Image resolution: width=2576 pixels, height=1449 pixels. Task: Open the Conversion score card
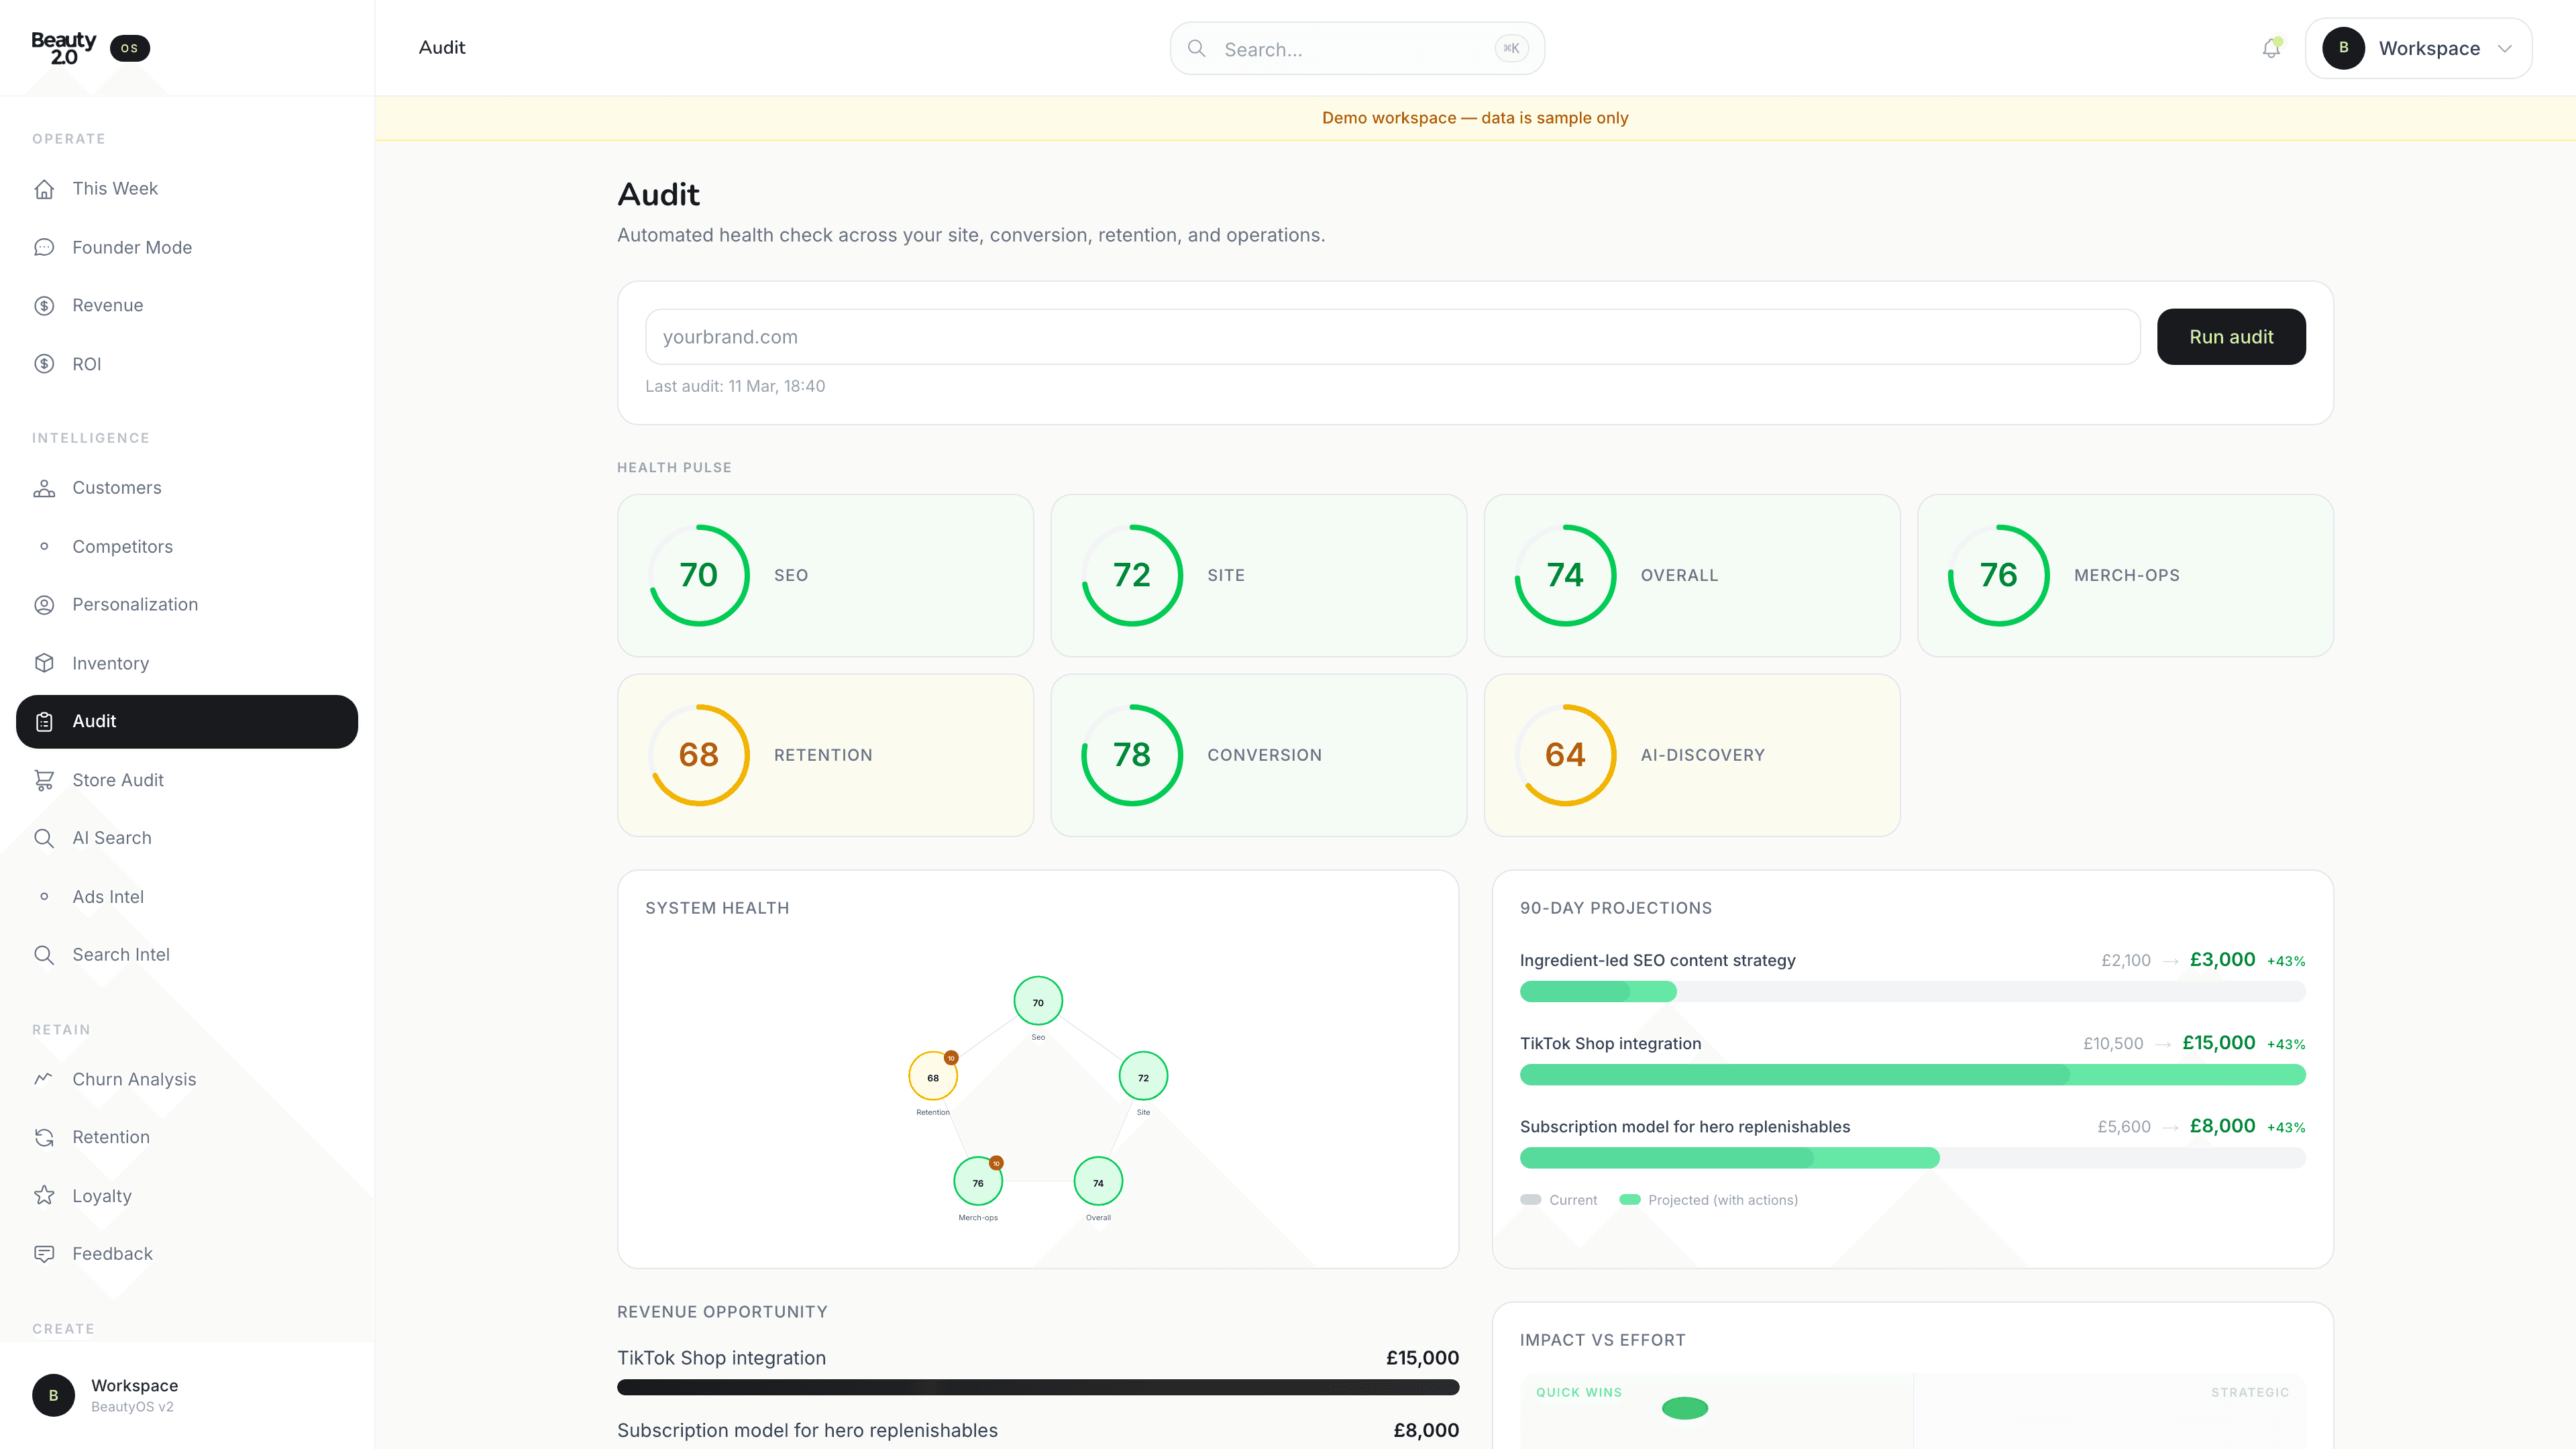[1258, 755]
